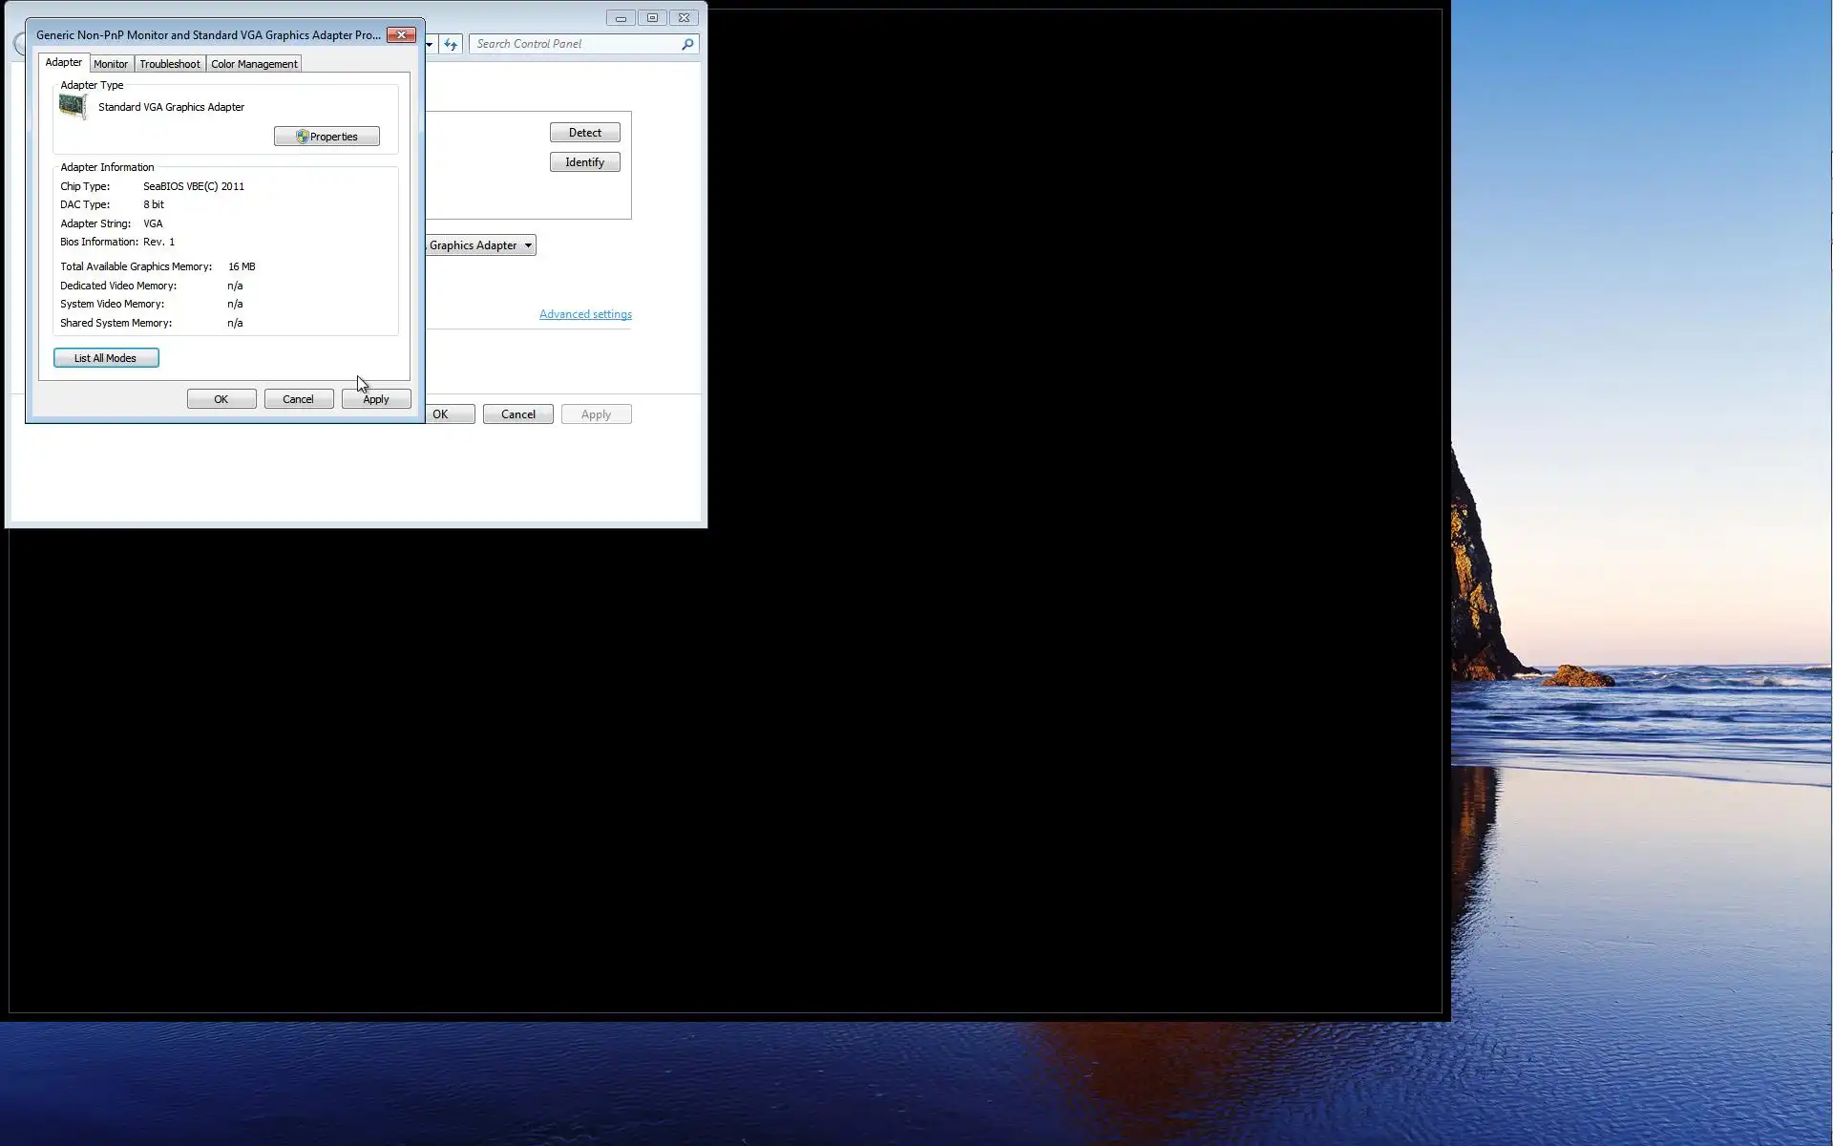Select the Color Management tab
The width and height of the screenshot is (1833, 1146).
coord(254,64)
